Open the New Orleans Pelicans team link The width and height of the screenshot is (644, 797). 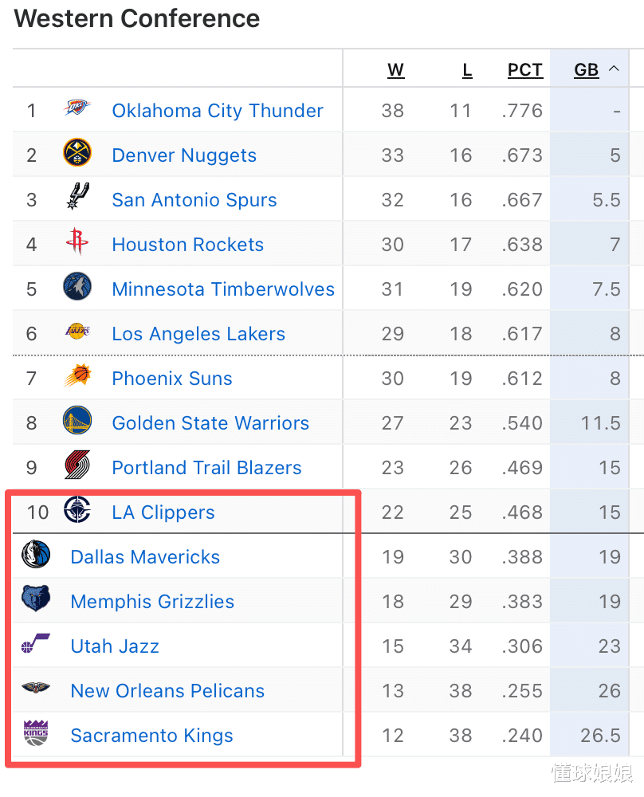pos(167,691)
